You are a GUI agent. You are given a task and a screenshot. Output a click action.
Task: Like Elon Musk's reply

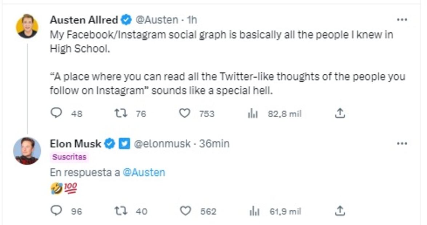pos(185,211)
